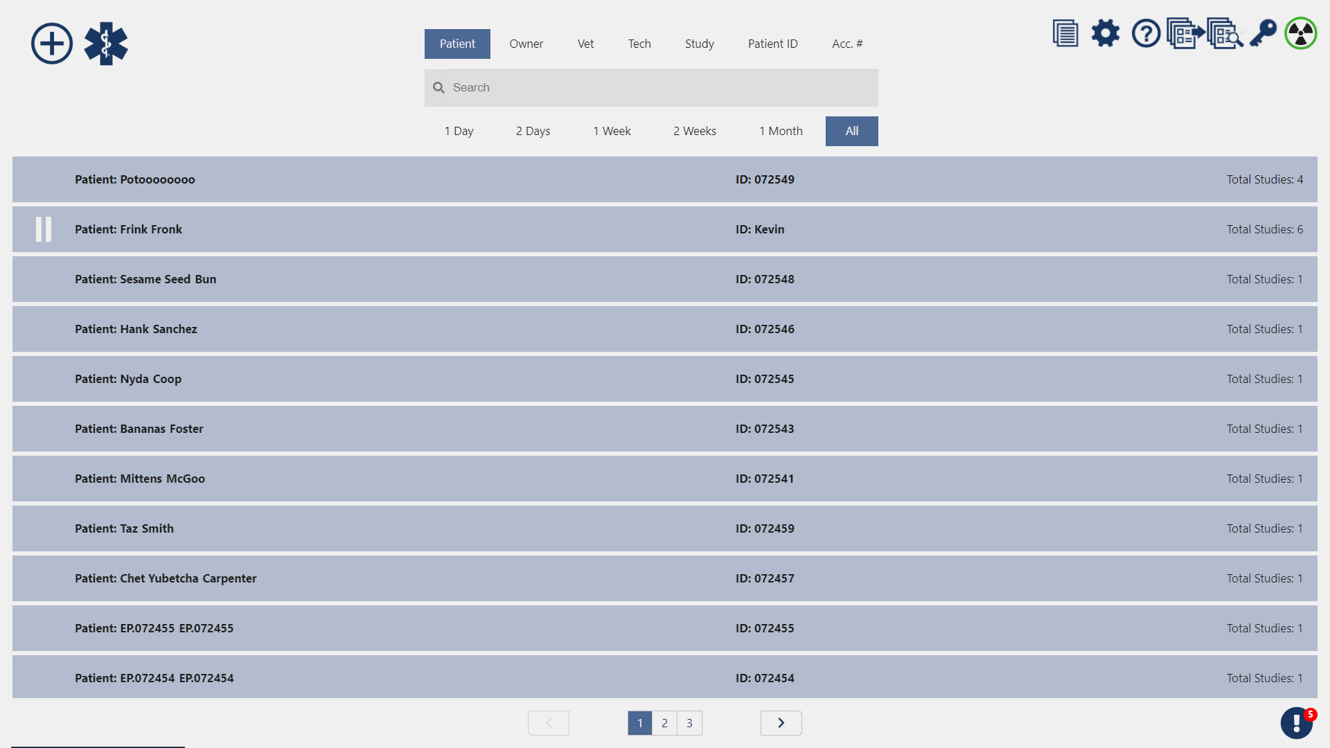Open patient Nyda Coop
The height and width of the screenshot is (748, 1330).
click(665, 379)
